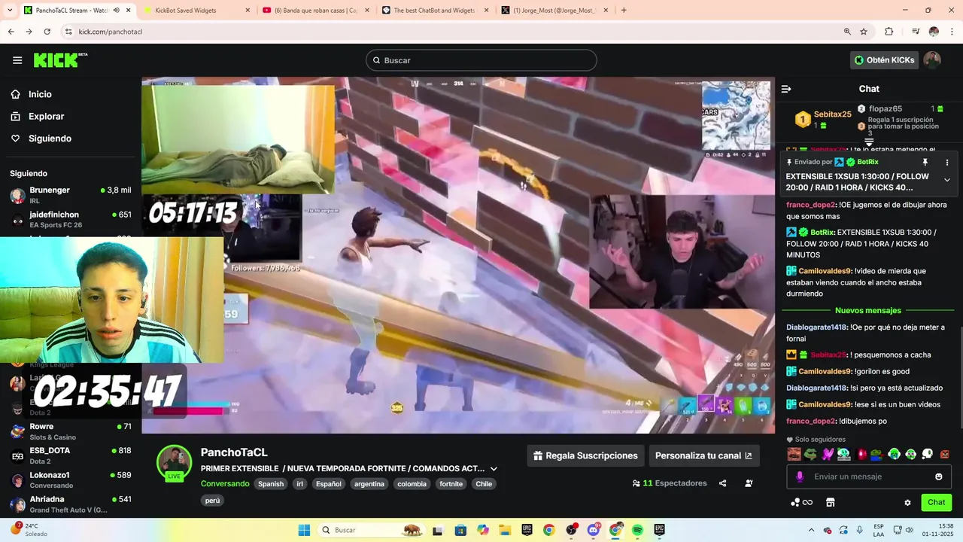The image size is (963, 542).
Task: Open Siguiendo in the sidebar
Action: (50, 139)
